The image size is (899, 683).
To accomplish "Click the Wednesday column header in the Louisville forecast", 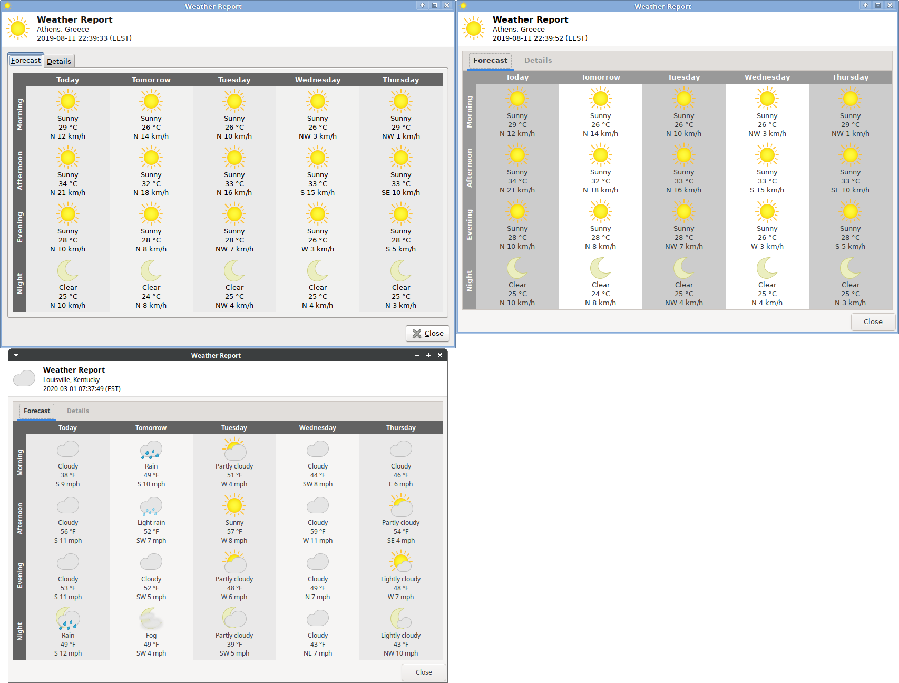I will [318, 428].
